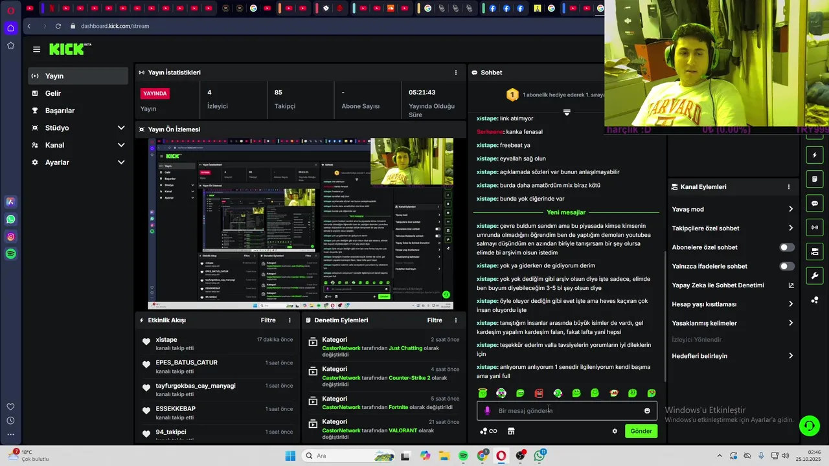Click EPES_BATUS_CATUR follower entry
Viewport: 829px width, 466px height.
187,362
